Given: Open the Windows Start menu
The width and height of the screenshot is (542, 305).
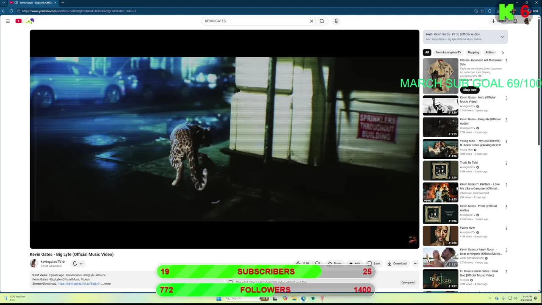Looking at the screenshot, I should 219,298.
